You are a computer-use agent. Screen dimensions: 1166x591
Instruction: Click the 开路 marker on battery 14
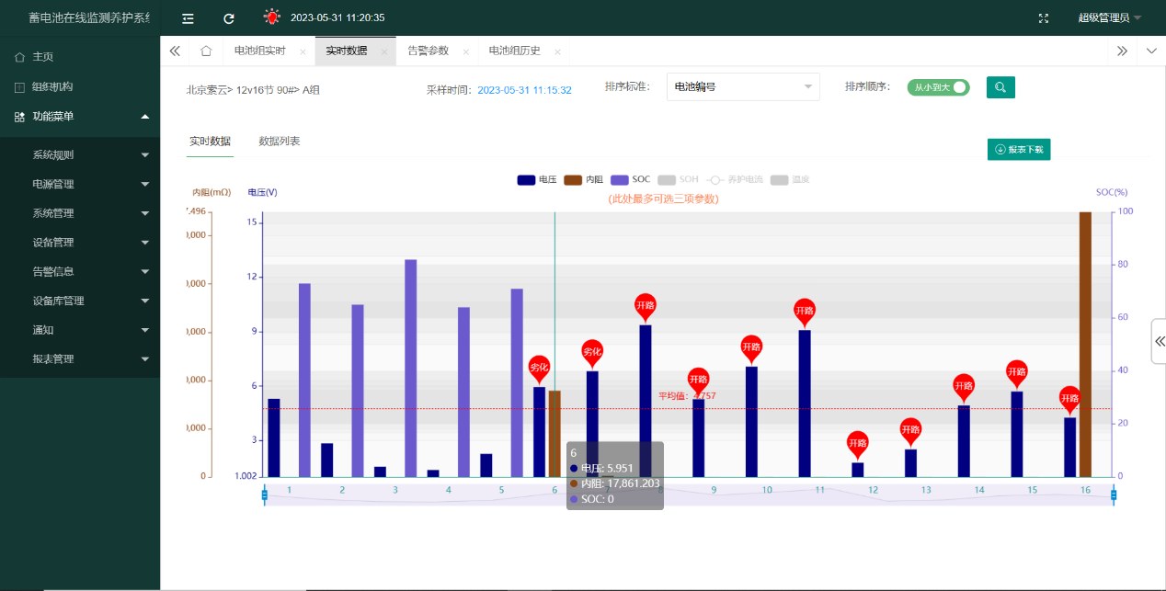tap(964, 388)
